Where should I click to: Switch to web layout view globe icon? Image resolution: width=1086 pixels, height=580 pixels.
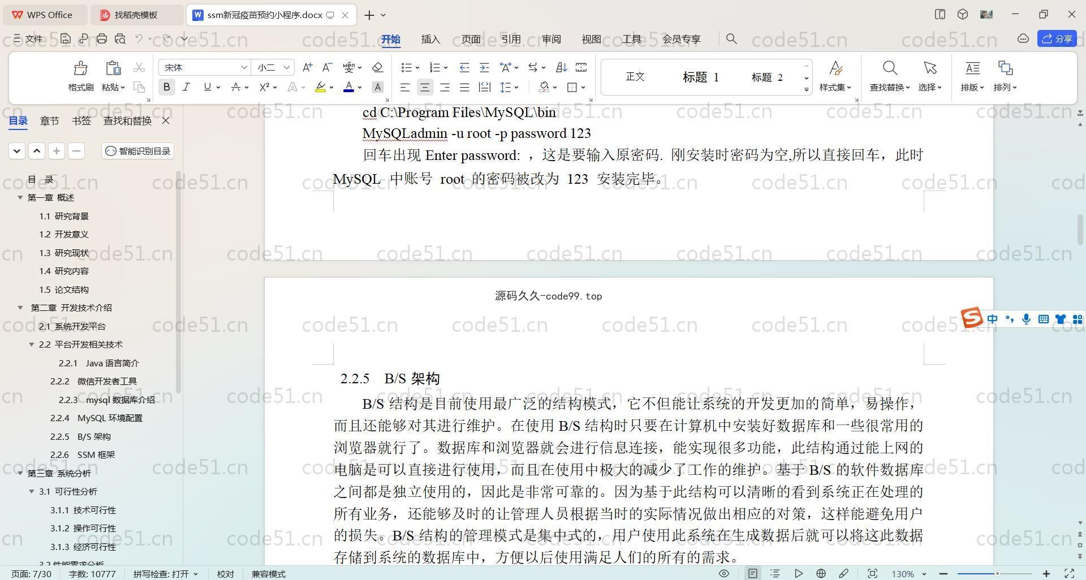821,573
